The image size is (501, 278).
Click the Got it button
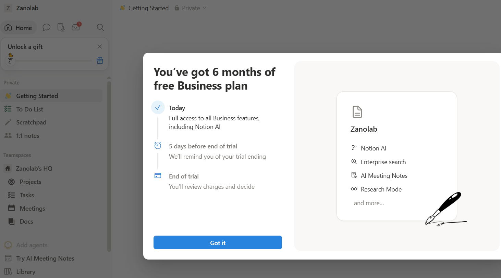coord(218,243)
